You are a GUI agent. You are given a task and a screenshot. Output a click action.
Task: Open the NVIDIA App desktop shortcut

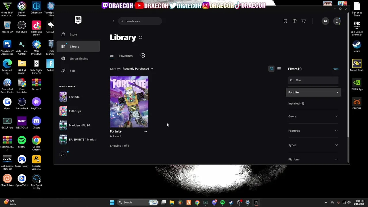pos(357,85)
